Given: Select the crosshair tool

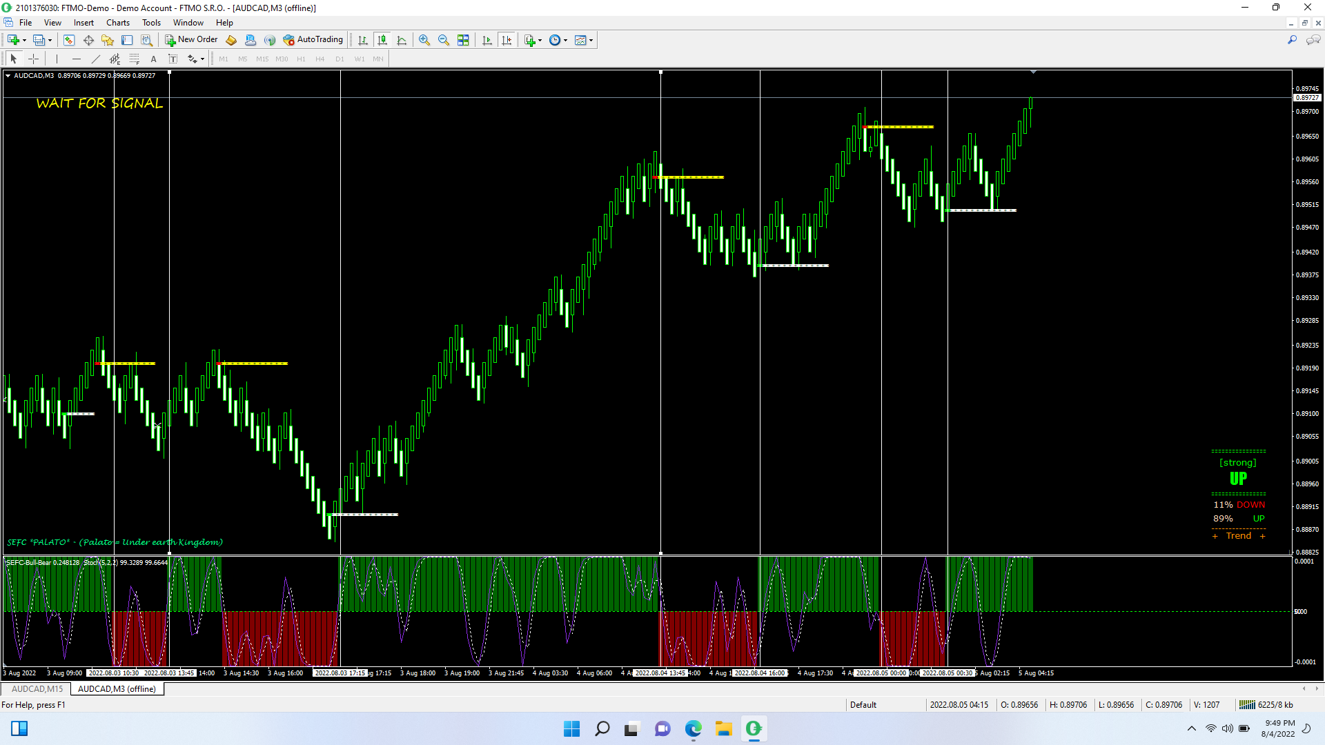Looking at the screenshot, I should click(x=33, y=59).
